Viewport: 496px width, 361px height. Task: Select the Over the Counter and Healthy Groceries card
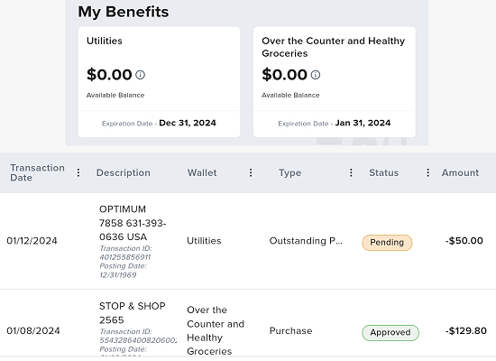coord(335,82)
